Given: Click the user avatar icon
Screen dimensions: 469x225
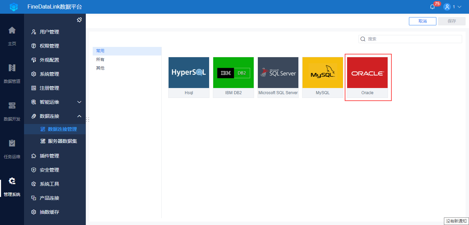Looking at the screenshot, I should 447,7.
